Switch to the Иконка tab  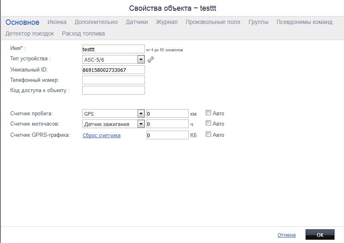click(57, 22)
